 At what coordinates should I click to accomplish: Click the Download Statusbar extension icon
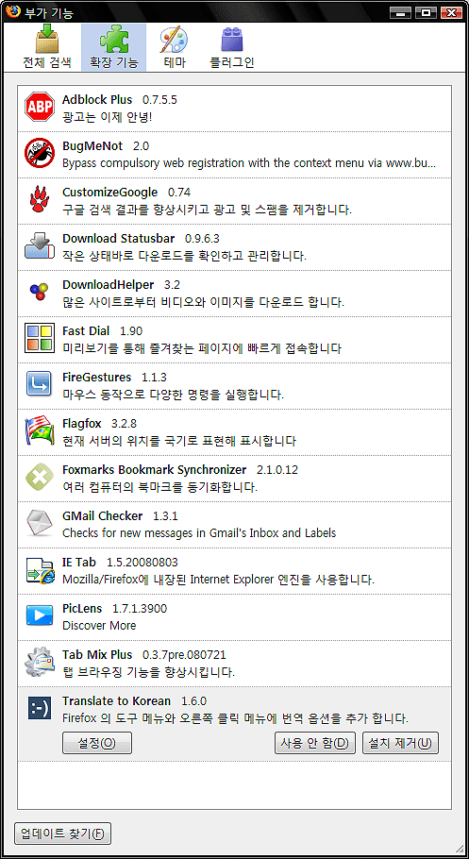(x=40, y=246)
